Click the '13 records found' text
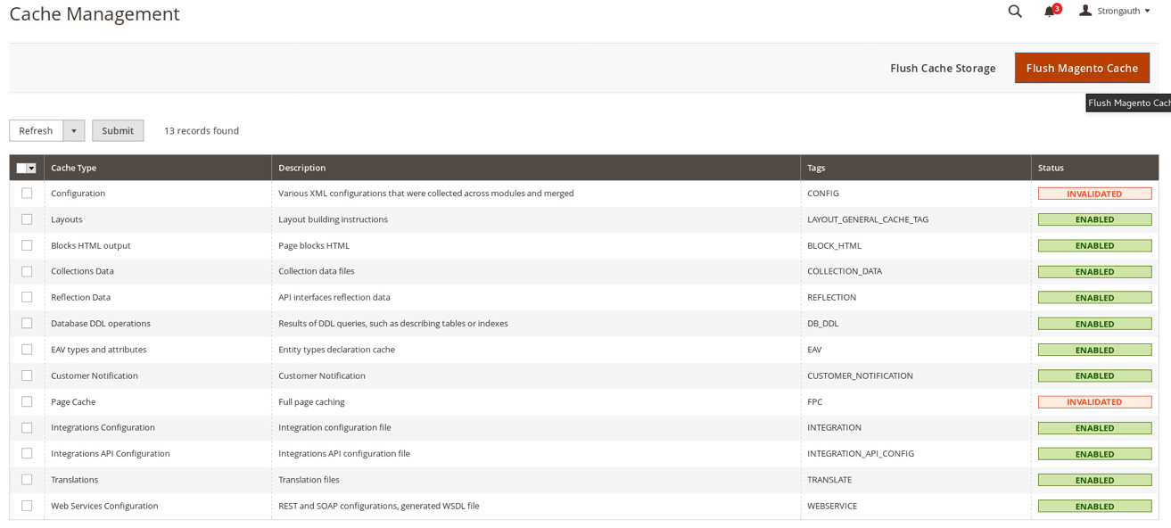 click(202, 130)
